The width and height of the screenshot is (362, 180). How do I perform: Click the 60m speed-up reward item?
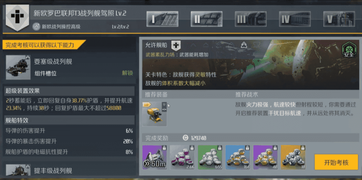point(155,157)
